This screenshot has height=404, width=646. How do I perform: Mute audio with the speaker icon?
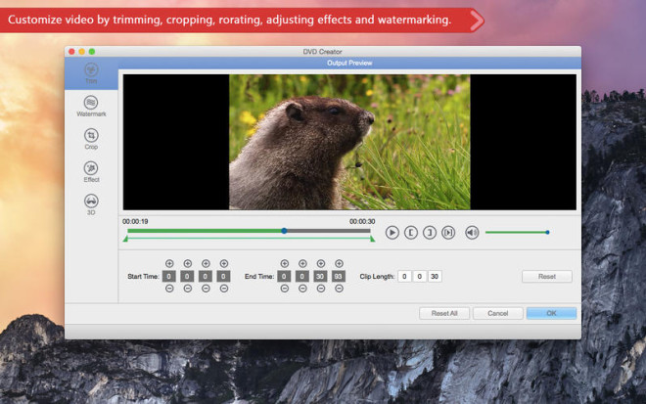click(472, 232)
